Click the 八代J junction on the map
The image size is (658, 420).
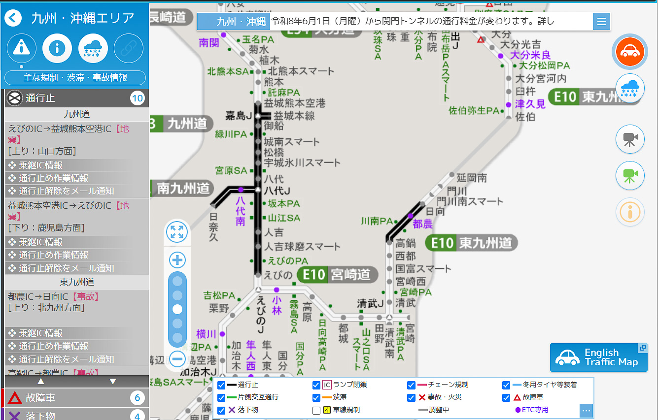pos(277,190)
